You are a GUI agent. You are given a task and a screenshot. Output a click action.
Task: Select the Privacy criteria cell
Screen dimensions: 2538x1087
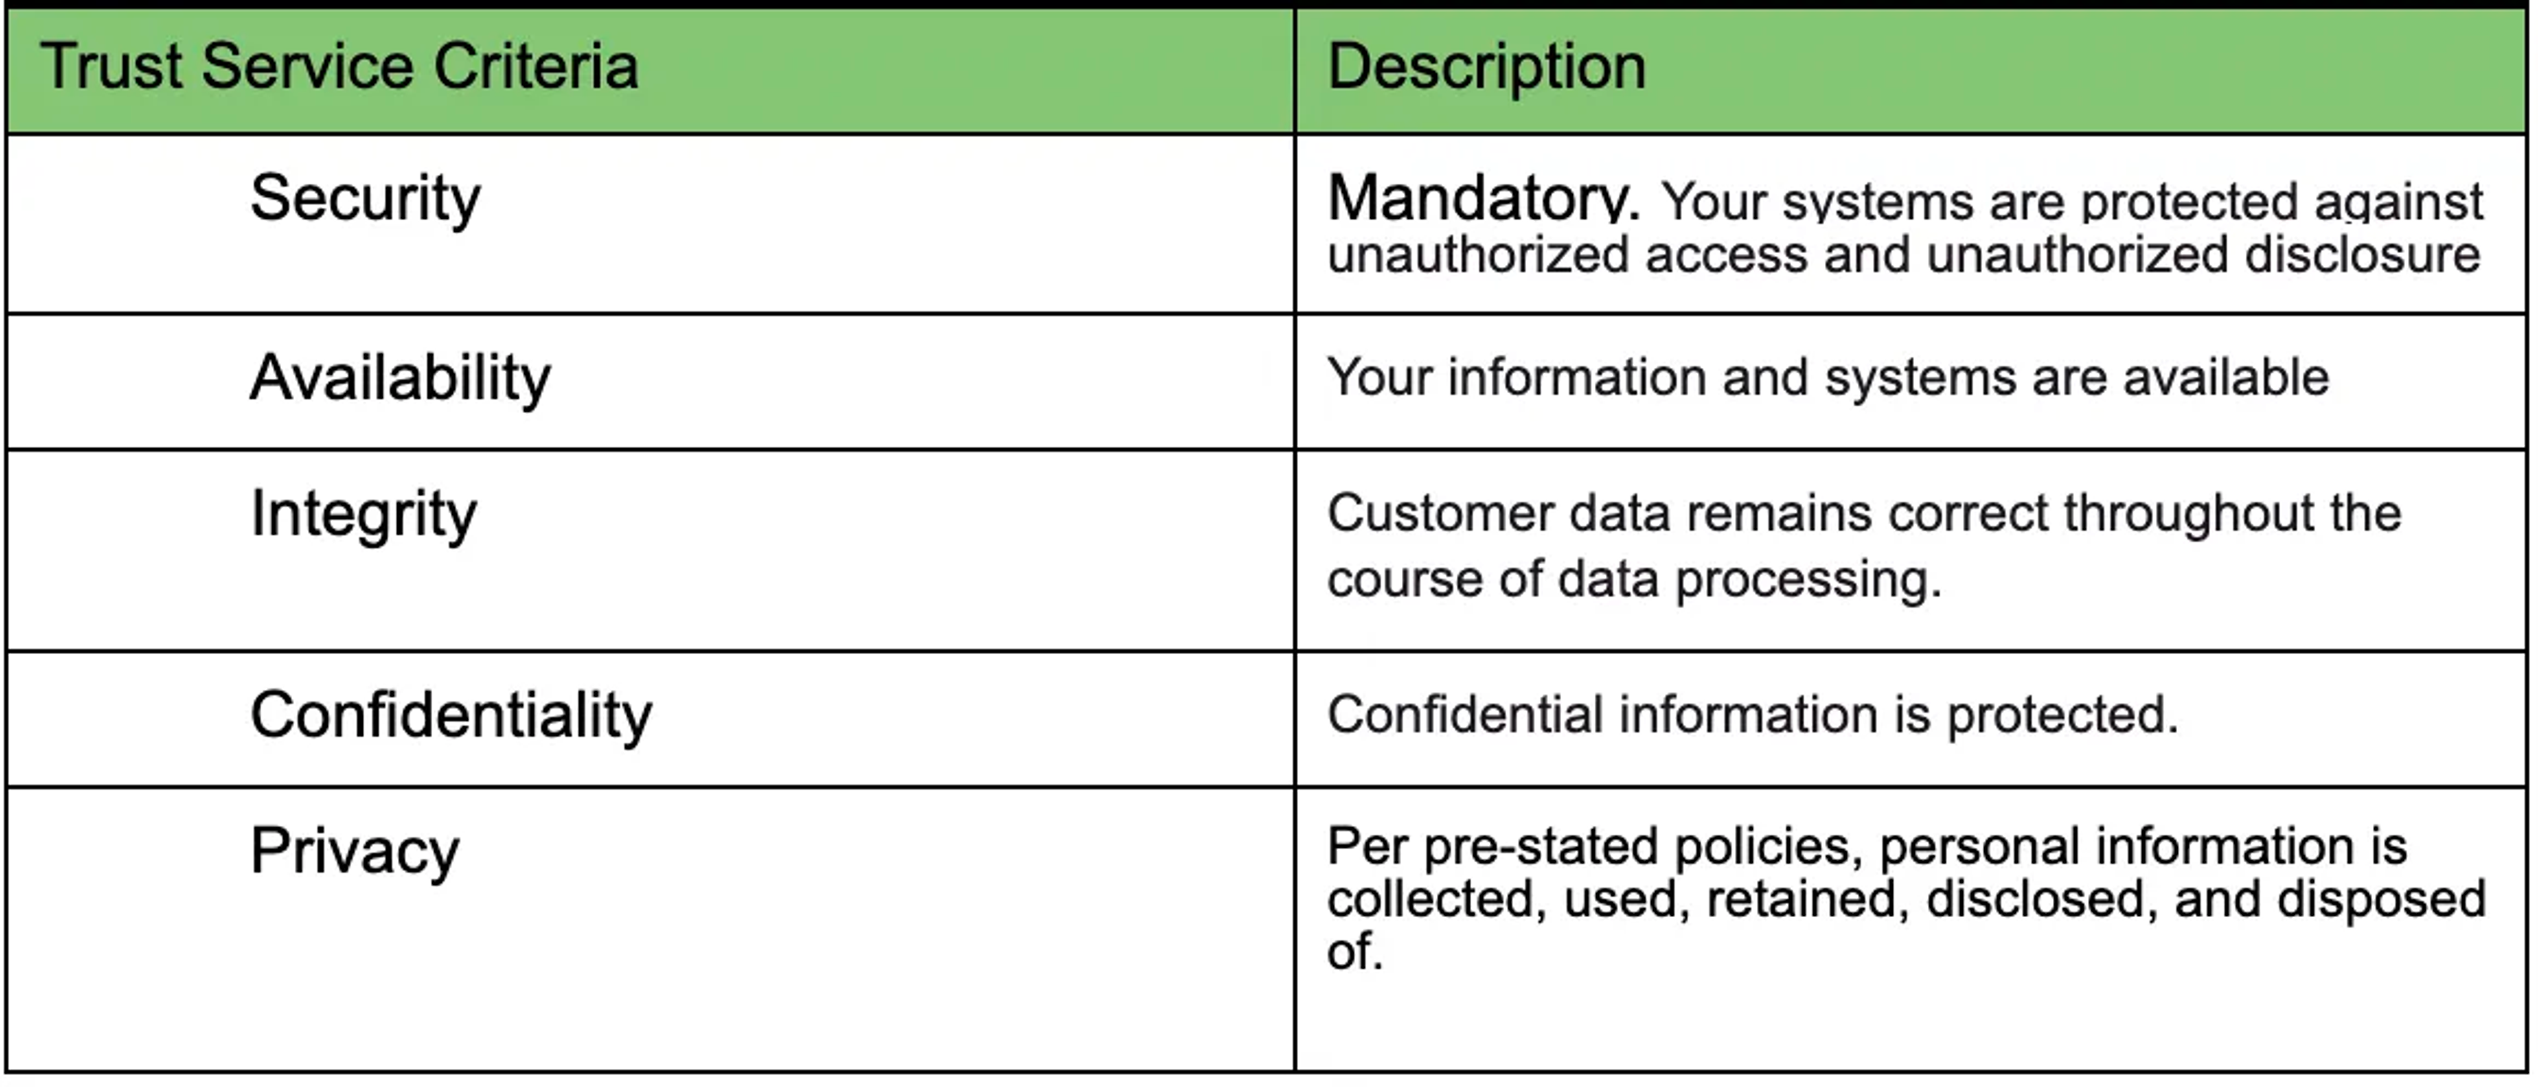pos(650,930)
